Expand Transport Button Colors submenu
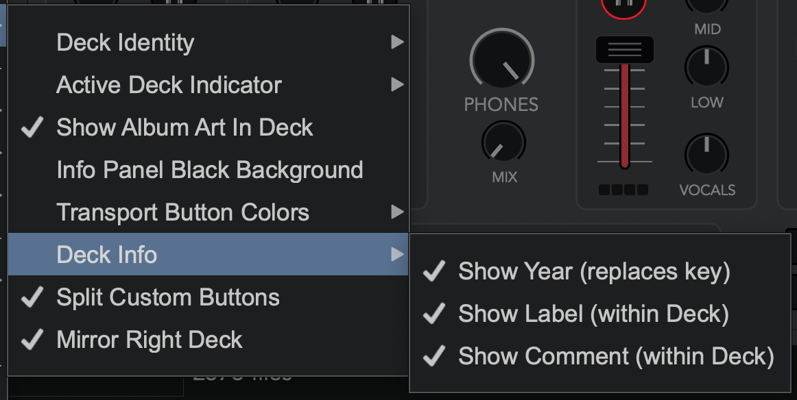Image resolution: width=797 pixels, height=400 pixels. pos(209,212)
